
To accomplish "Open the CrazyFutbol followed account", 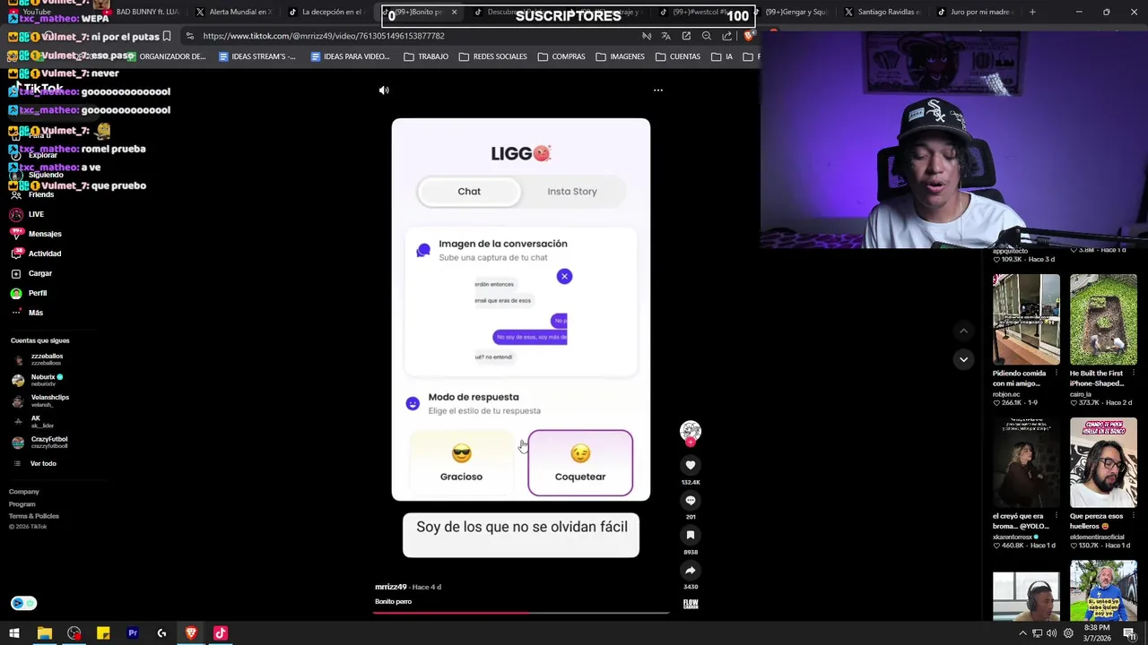I will (40, 443).
